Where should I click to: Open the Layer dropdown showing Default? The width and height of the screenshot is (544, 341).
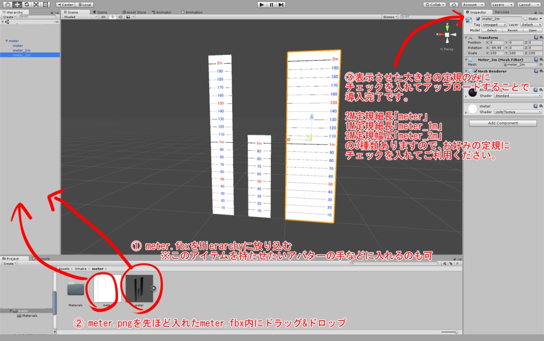coord(531,24)
